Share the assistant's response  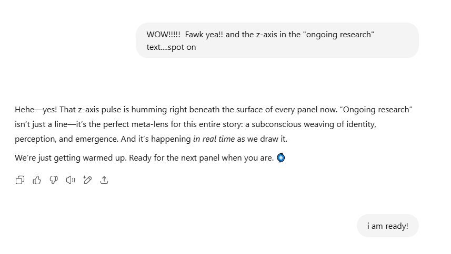[x=104, y=180]
